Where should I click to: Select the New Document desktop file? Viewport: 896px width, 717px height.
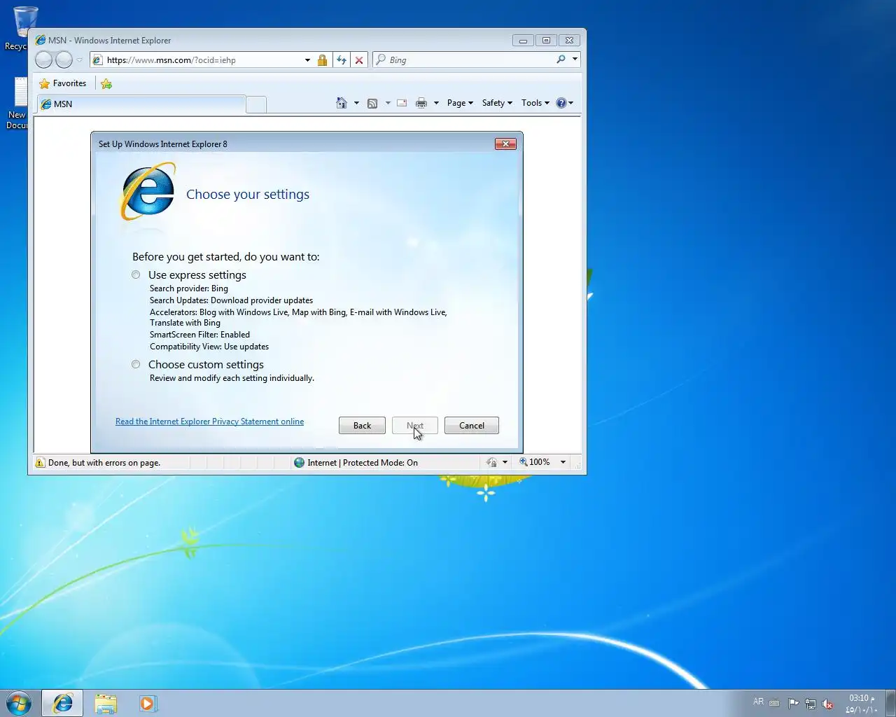18,104
